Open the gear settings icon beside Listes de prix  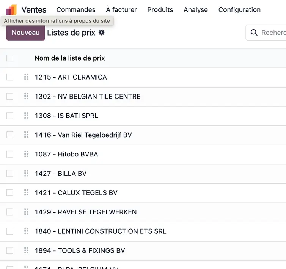click(x=101, y=33)
